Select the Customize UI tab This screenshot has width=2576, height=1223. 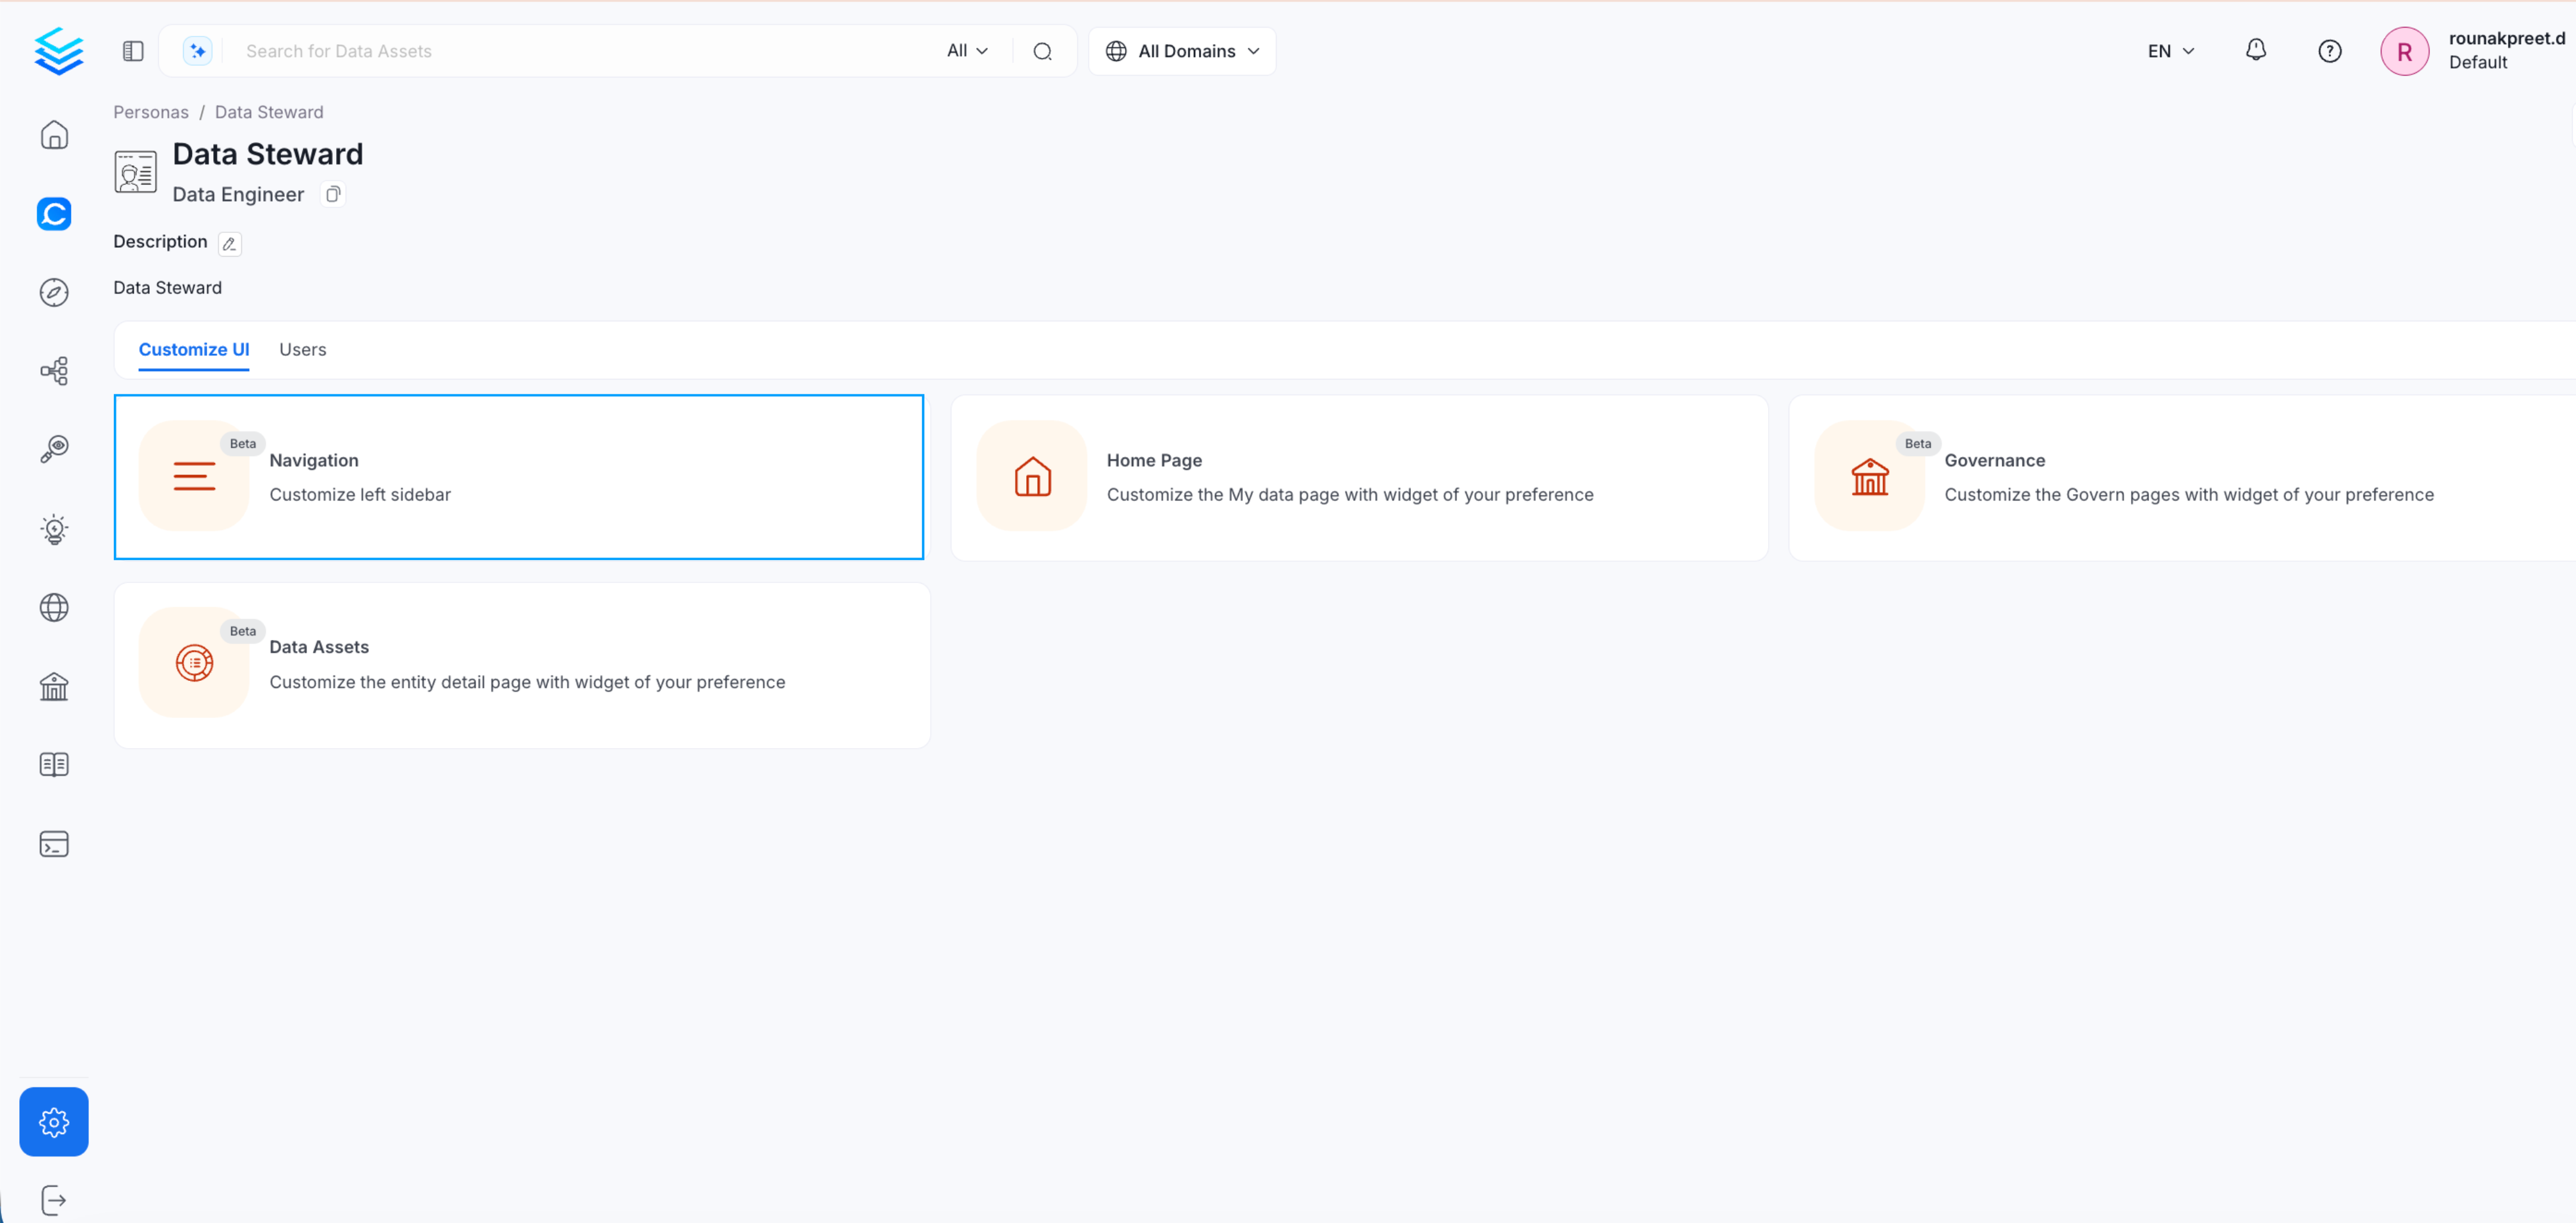[194, 349]
